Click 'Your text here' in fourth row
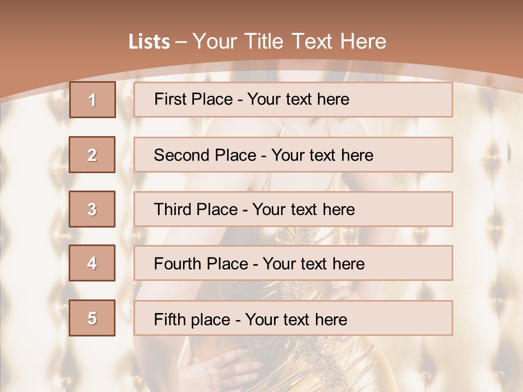Screen dimensions: 523x392 click(x=313, y=264)
